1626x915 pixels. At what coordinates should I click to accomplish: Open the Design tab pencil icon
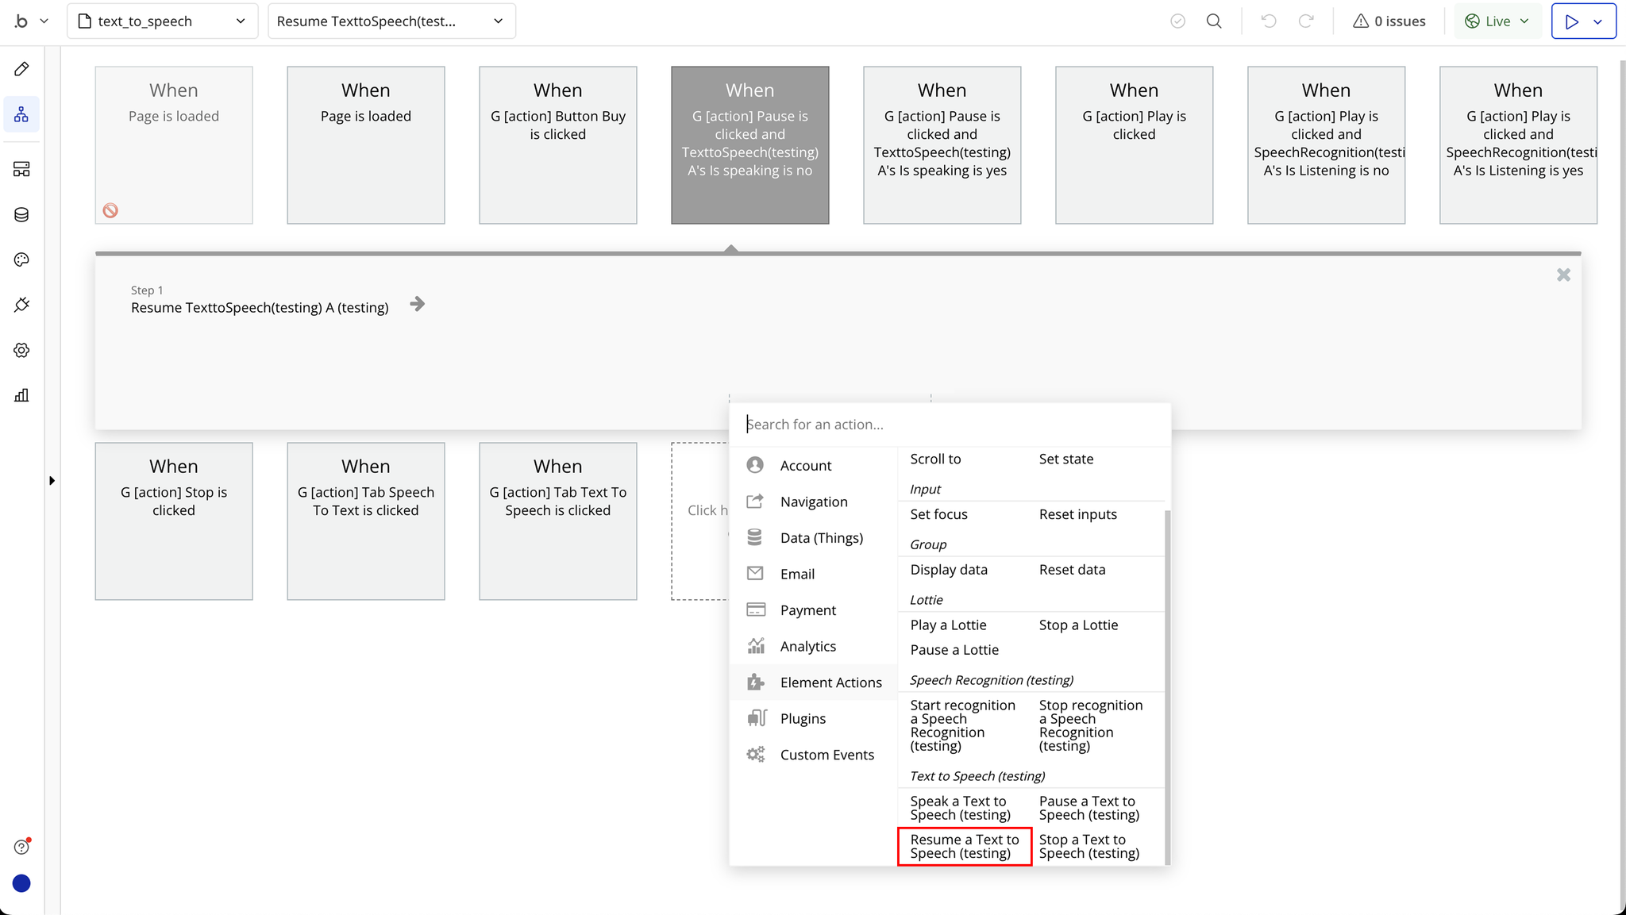tap(21, 69)
